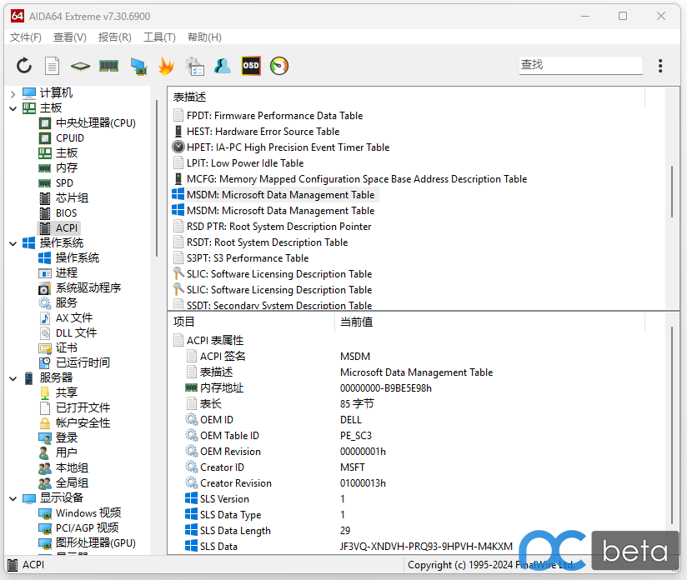Select 帐户安全性 in the tree
Viewport: 687px width, 580px height.
click(x=74, y=422)
